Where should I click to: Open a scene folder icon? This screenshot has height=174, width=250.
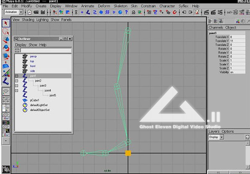click(x=36, y=12)
